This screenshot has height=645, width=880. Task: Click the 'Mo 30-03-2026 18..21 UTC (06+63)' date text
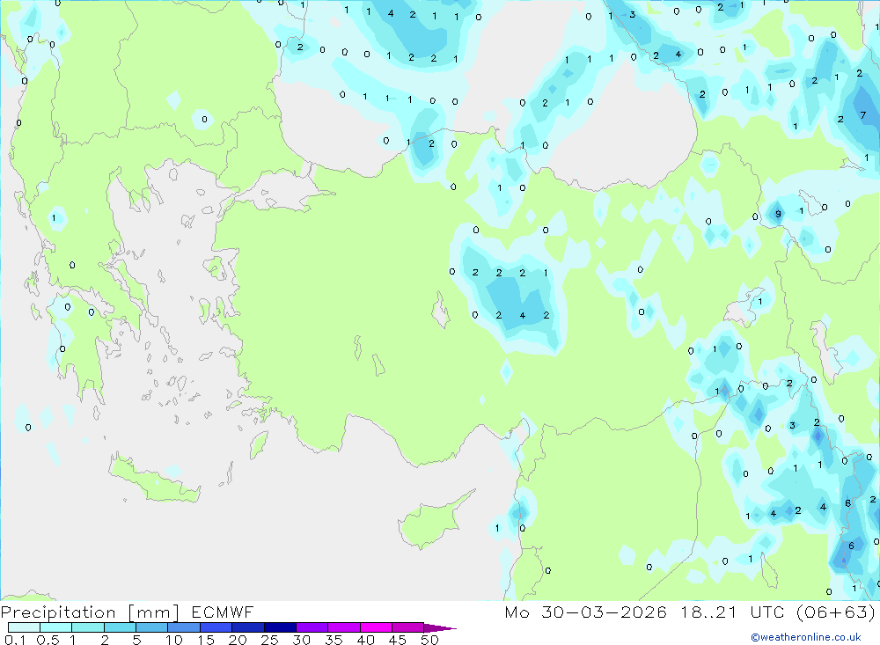(690, 612)
